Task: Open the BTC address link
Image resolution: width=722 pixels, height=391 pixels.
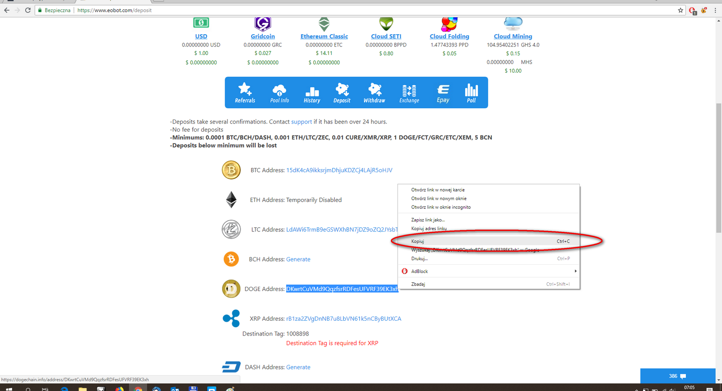Action: point(339,170)
